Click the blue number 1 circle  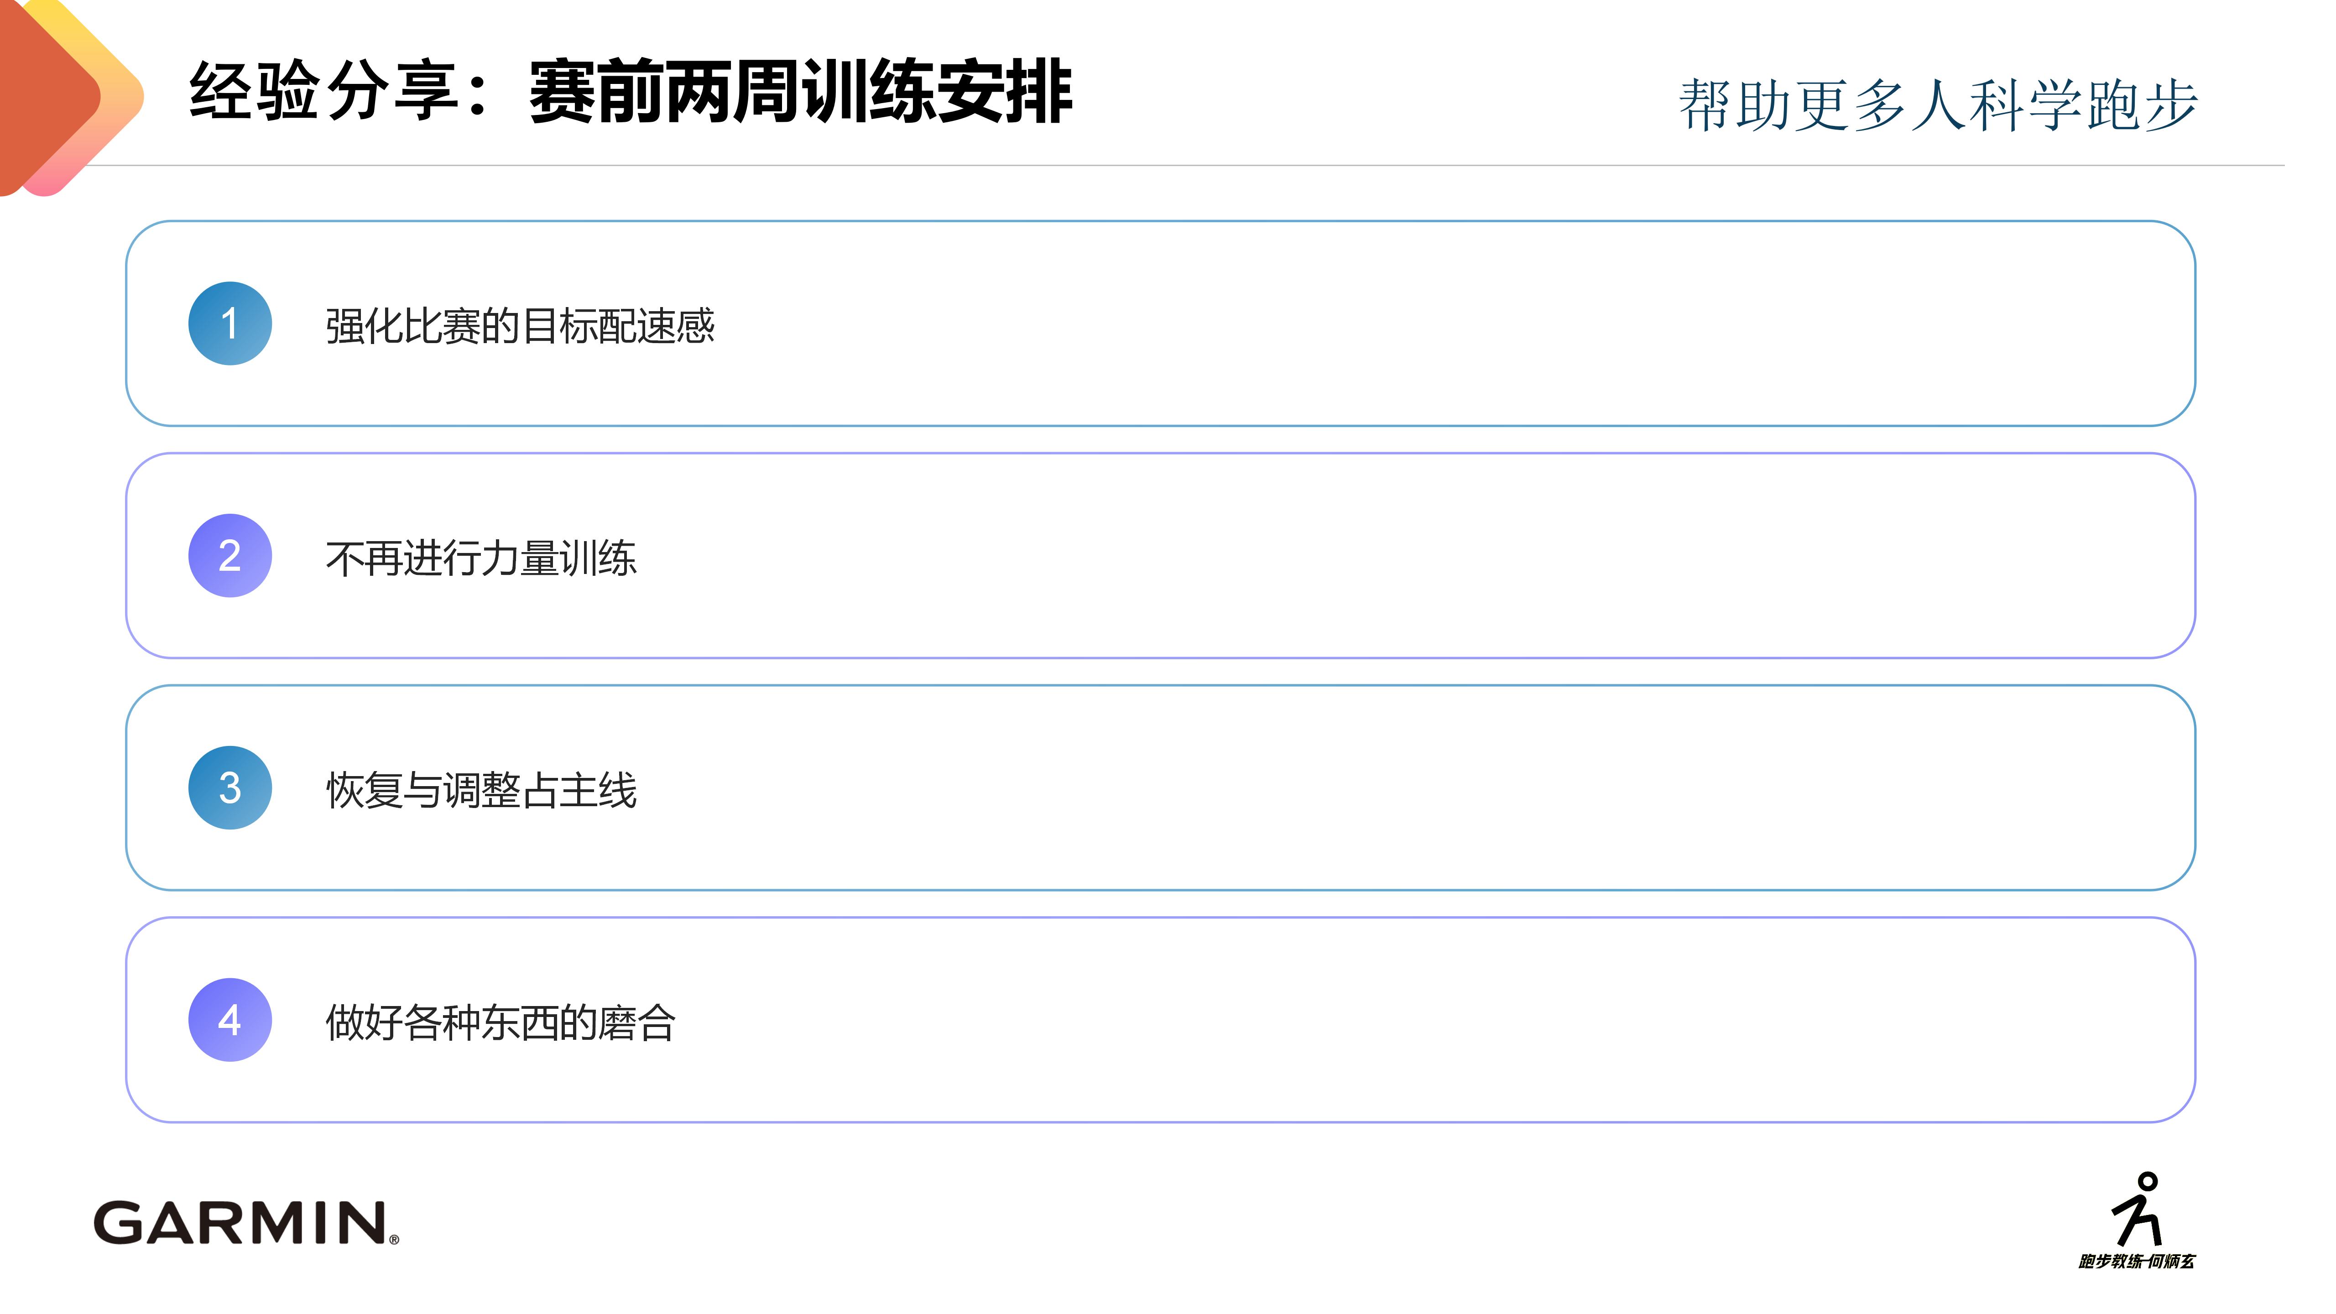pyautogui.click(x=229, y=324)
